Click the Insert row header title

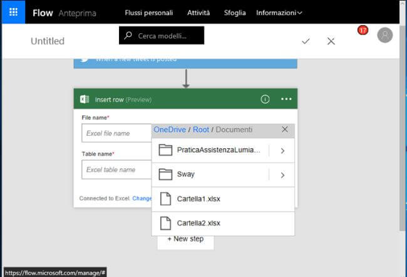(x=123, y=100)
